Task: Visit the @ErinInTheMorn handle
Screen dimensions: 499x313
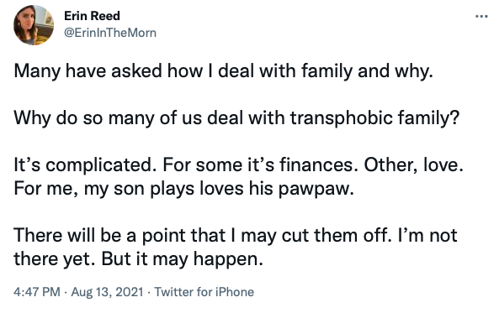Action: [110, 33]
